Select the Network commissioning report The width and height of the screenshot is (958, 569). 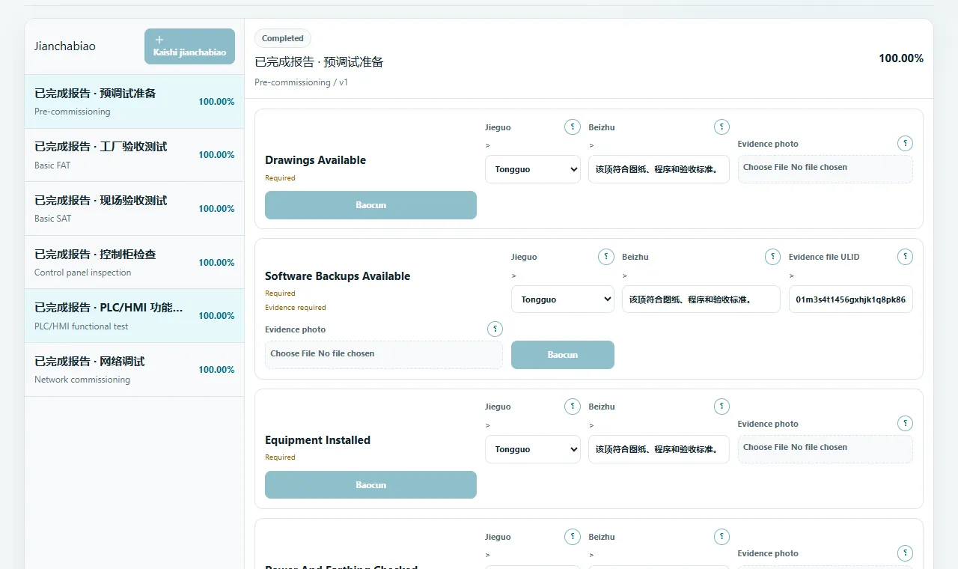coord(135,370)
